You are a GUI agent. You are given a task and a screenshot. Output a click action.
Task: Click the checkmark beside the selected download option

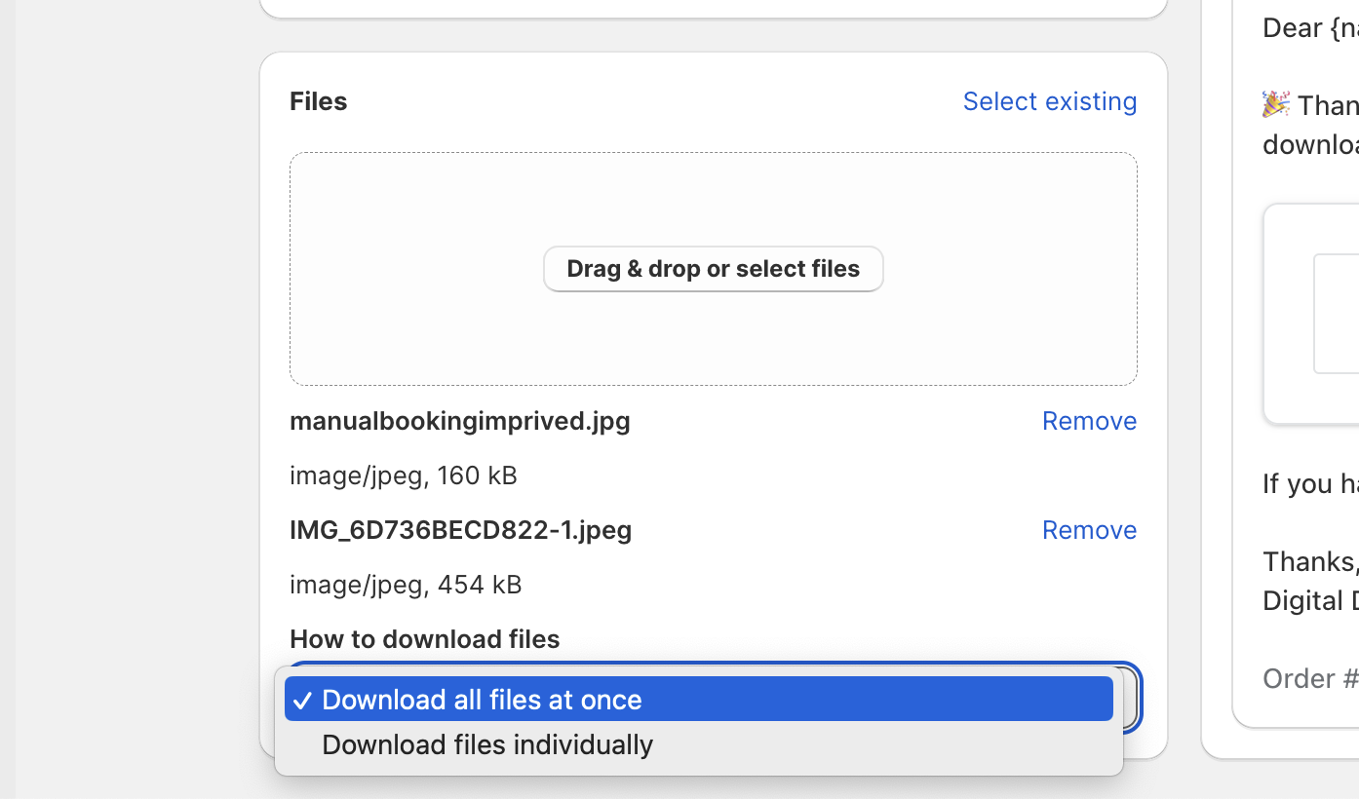pyautogui.click(x=302, y=701)
